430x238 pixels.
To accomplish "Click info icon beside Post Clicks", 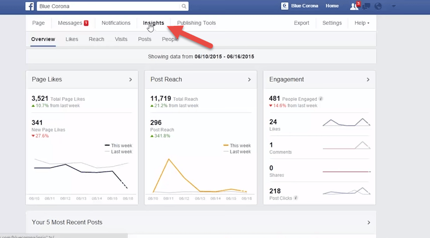I will [x=296, y=198].
